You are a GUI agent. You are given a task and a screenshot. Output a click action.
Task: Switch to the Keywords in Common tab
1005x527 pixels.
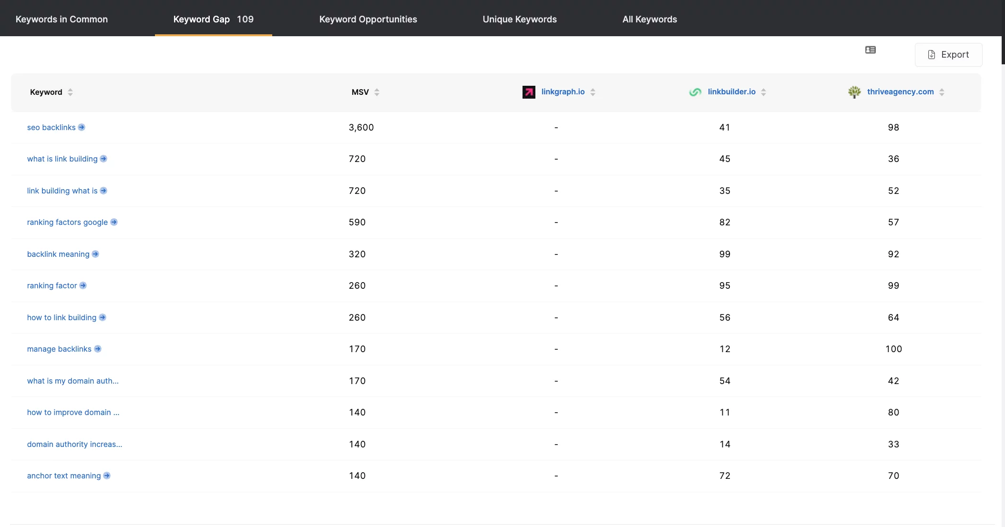(62, 19)
